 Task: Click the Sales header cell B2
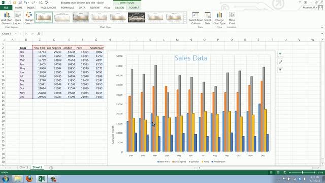[x=26, y=48]
